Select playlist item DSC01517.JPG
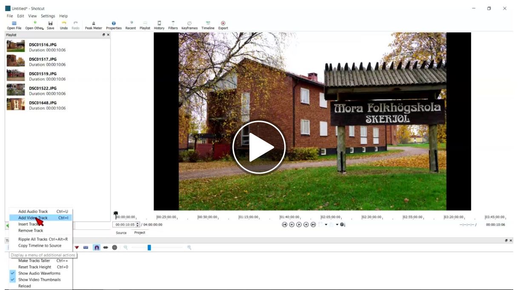Image resolution: width=523 pixels, height=290 pixels. (x=57, y=62)
